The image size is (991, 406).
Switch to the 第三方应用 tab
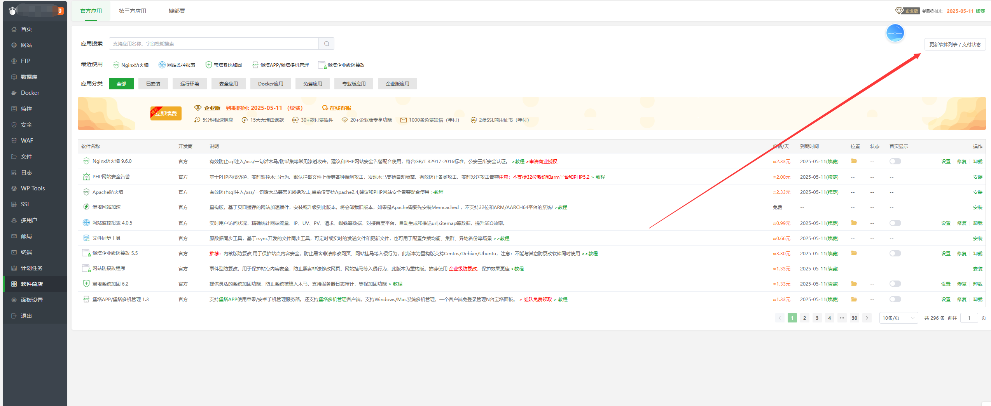click(x=133, y=11)
